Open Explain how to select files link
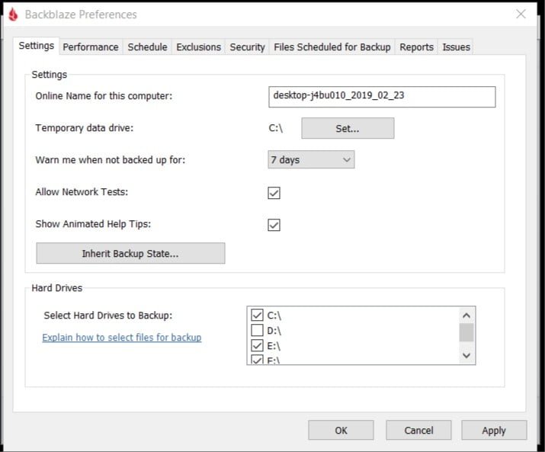This screenshot has width=545, height=452. [x=122, y=337]
